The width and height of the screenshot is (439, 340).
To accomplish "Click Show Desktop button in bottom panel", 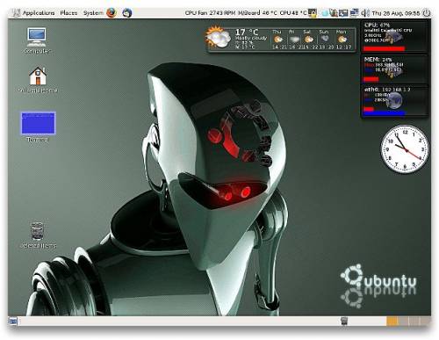I will coord(13,322).
